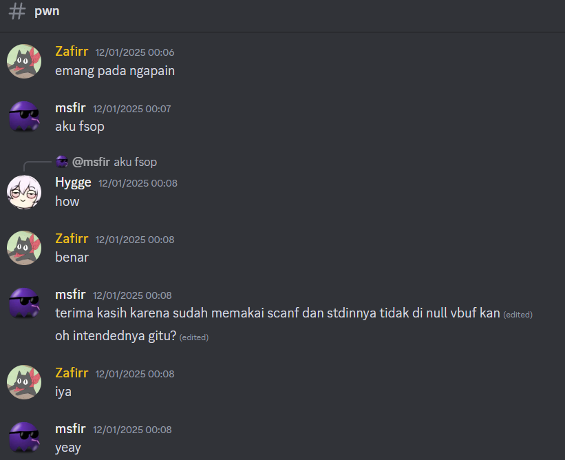
Task: Click Zafirr username above 'benar'
Action: [x=72, y=239]
